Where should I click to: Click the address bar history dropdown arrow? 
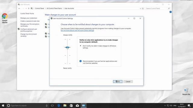point(140,8)
